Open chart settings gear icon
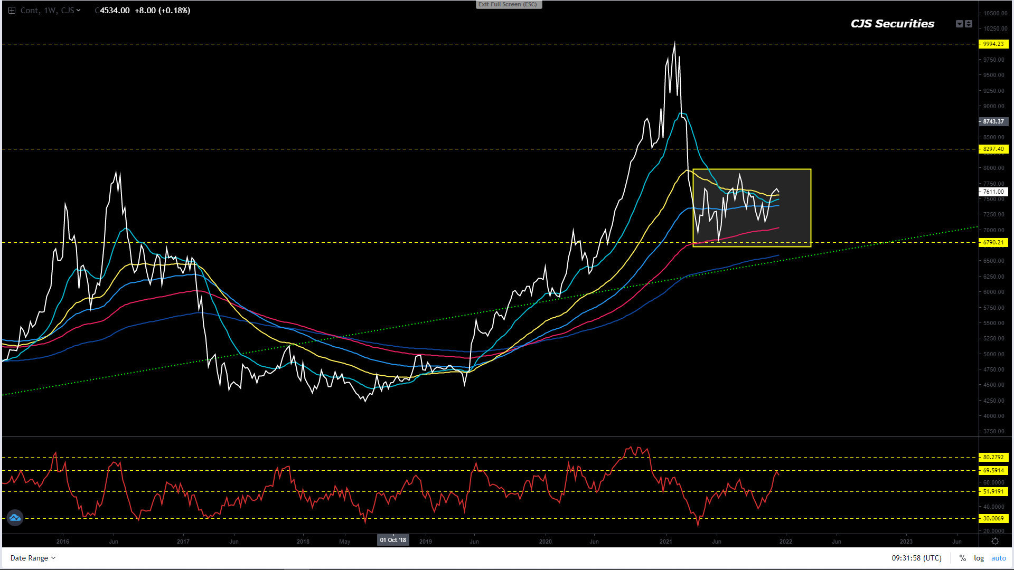The height and width of the screenshot is (570, 1014). pos(995,541)
